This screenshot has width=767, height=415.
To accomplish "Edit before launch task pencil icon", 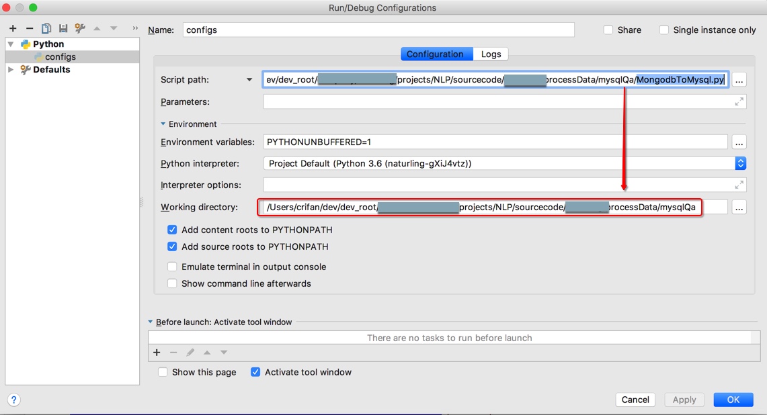I will [x=190, y=353].
